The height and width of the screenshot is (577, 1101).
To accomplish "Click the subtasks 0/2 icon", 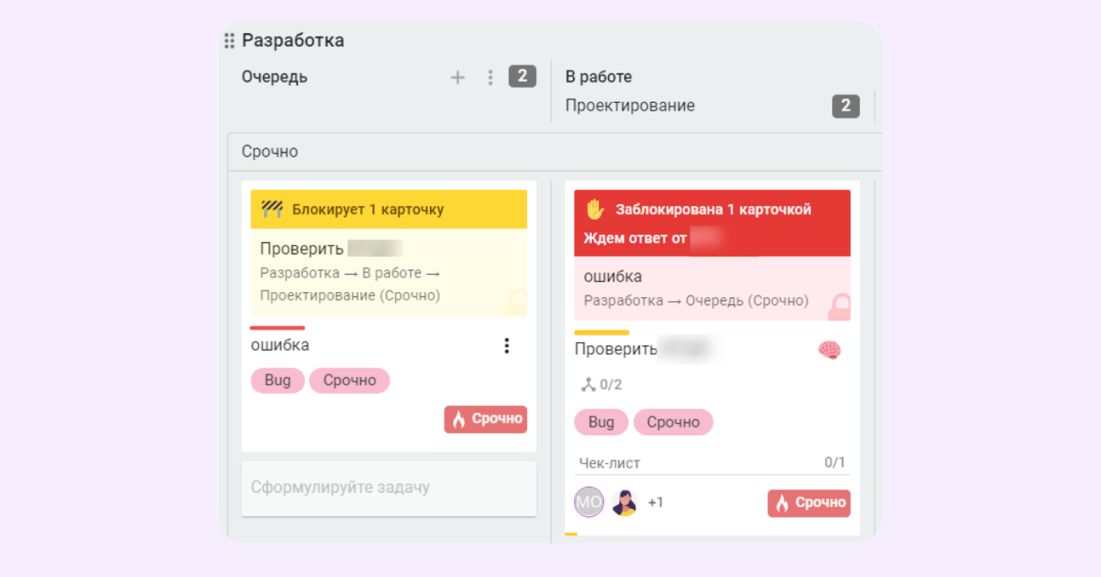I will click(x=589, y=384).
